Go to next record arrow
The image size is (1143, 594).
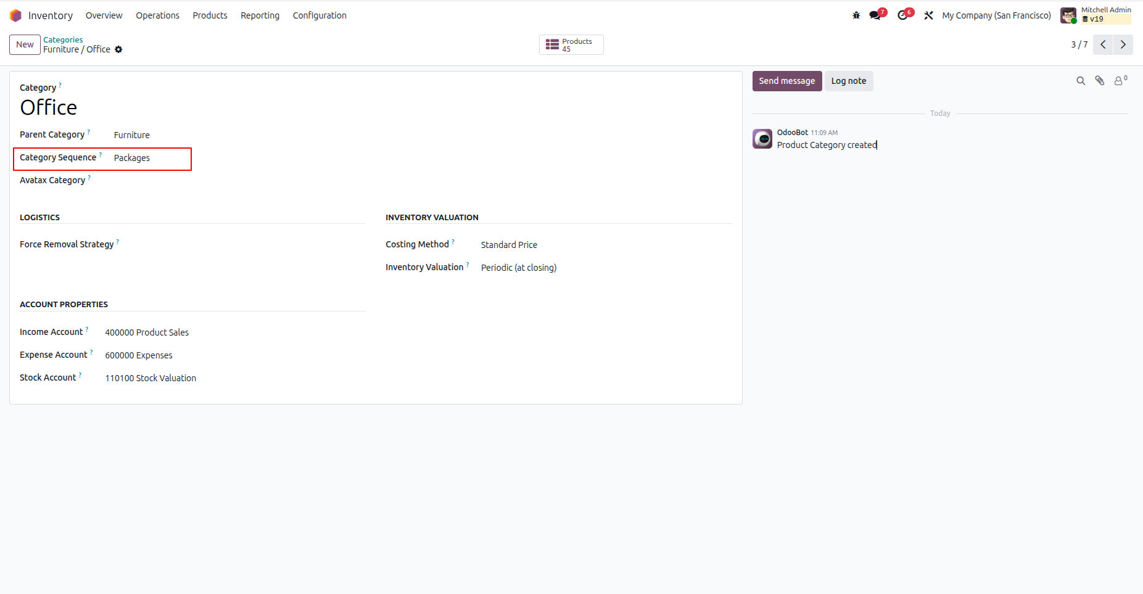click(x=1123, y=44)
